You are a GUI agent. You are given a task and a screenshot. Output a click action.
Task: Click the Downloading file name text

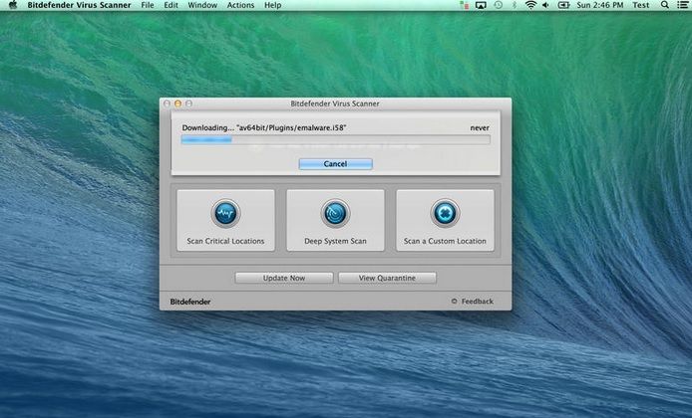click(264, 127)
